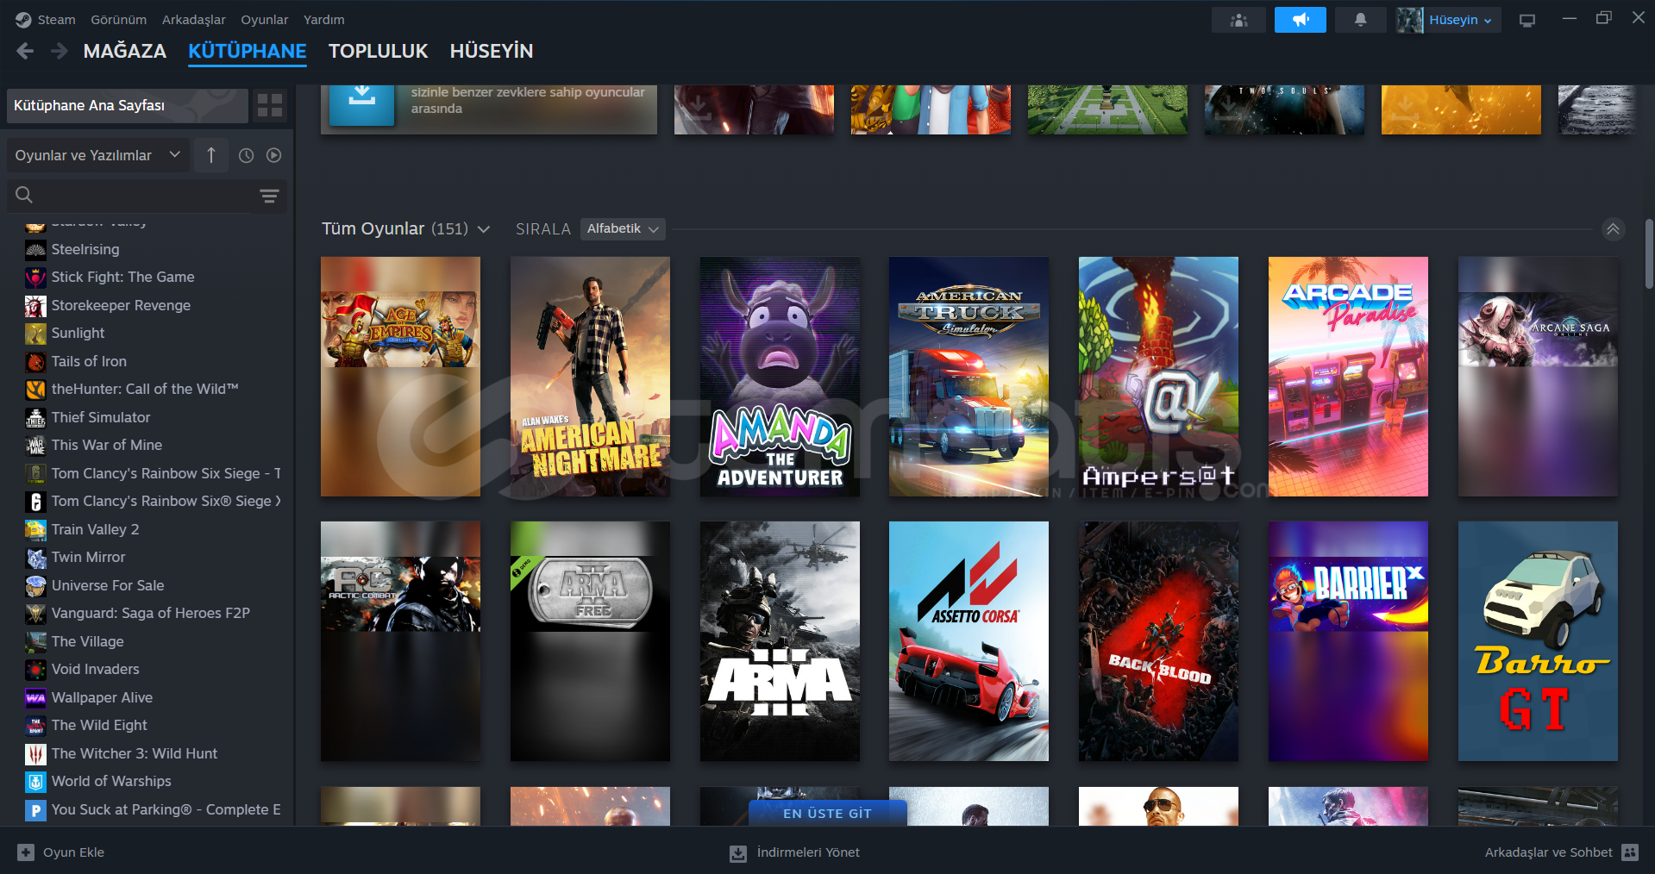Collapse the Tüm Oyunlar section chevron
The width and height of the screenshot is (1655, 874).
pos(1613,228)
